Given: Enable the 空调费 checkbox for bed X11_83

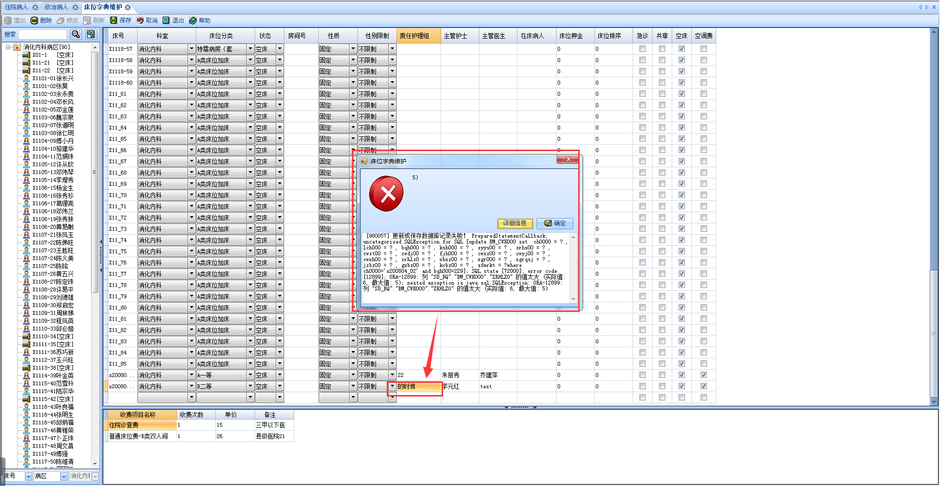Looking at the screenshot, I should 704,341.
